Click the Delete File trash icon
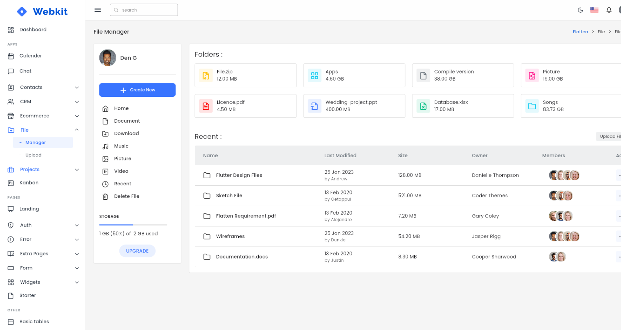 pos(105,196)
